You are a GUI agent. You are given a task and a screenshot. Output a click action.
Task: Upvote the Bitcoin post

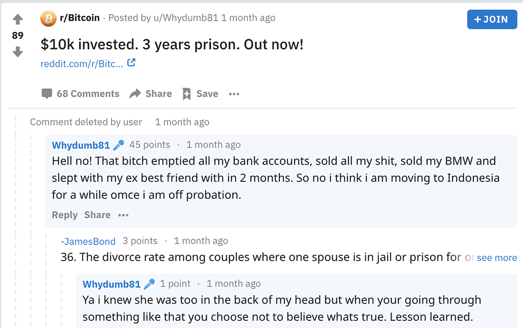pos(18,19)
